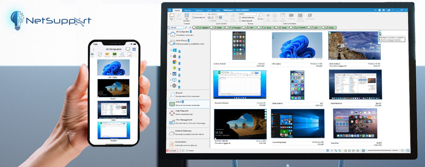Switch to the Remote ribbon tab

tap(187, 10)
